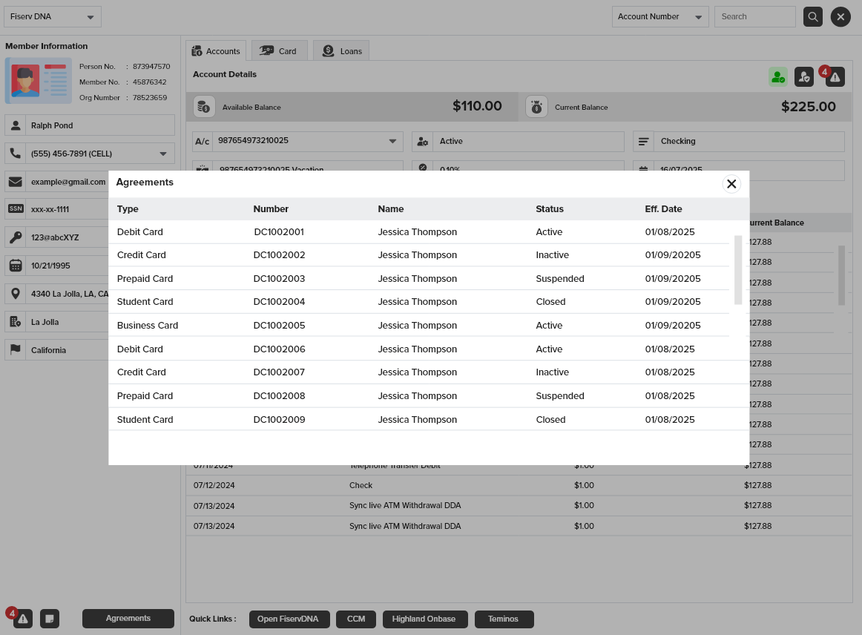
Task: Click the Highland Onbase quick link
Action: pyautogui.click(x=425, y=619)
